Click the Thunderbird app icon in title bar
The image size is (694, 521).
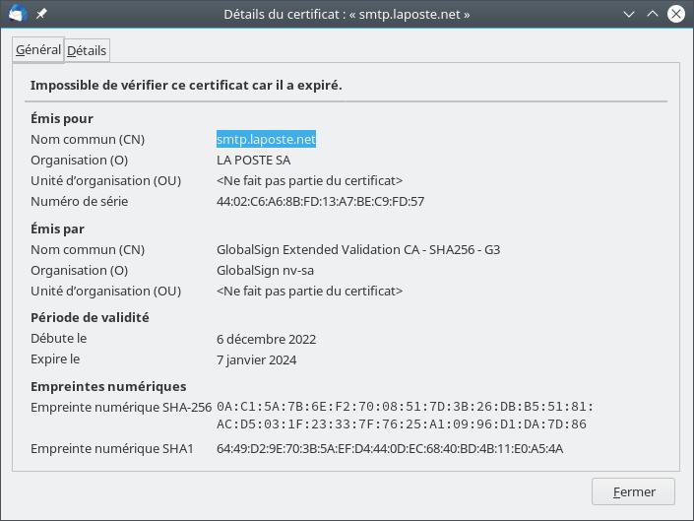[x=17, y=13]
